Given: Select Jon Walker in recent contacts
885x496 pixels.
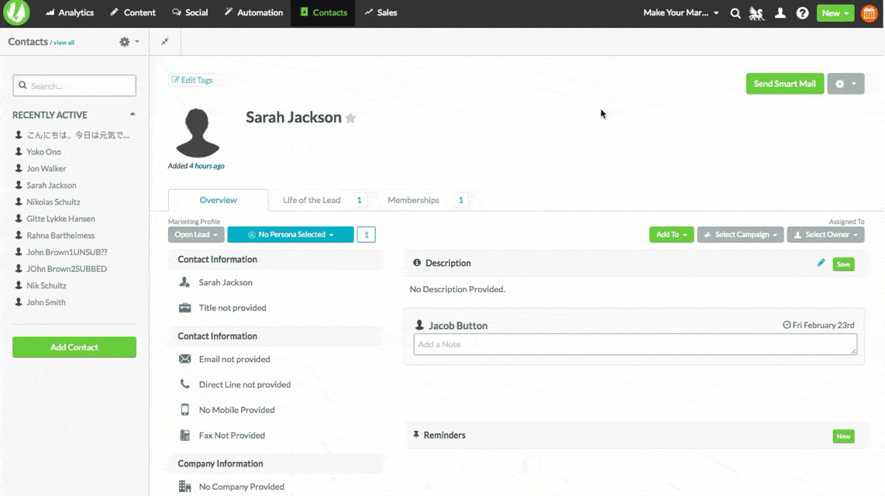Looking at the screenshot, I should pyautogui.click(x=46, y=169).
